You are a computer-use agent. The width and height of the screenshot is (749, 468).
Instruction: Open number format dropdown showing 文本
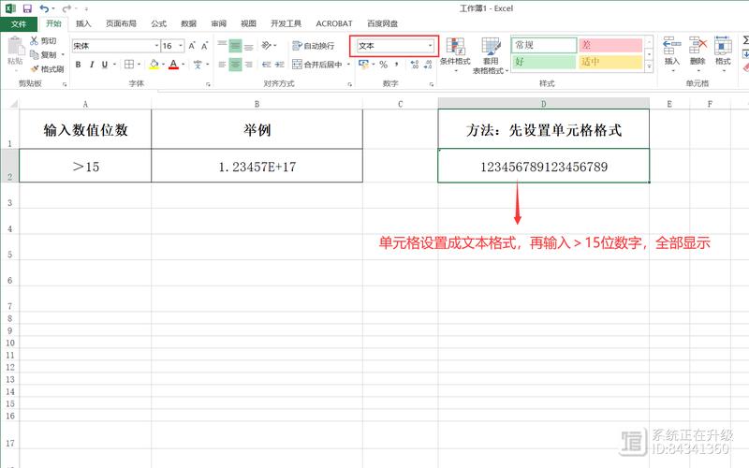coord(430,46)
